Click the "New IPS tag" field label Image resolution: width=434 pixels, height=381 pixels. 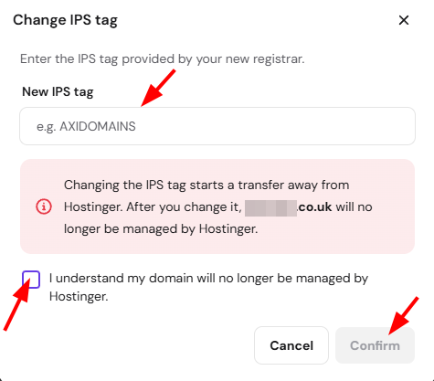[x=58, y=91]
